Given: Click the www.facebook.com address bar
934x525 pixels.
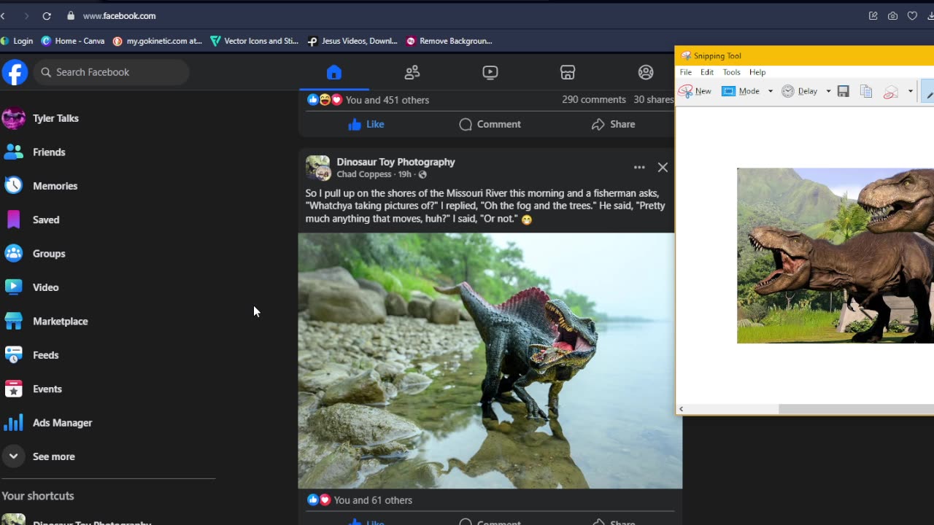Looking at the screenshot, I should point(119,15).
